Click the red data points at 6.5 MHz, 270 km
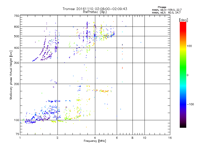Screen dimensions: 200x150 122,68
